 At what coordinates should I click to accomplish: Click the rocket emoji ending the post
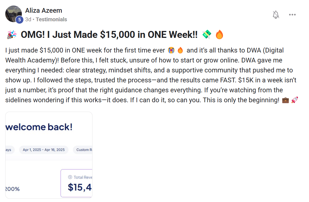295,100
